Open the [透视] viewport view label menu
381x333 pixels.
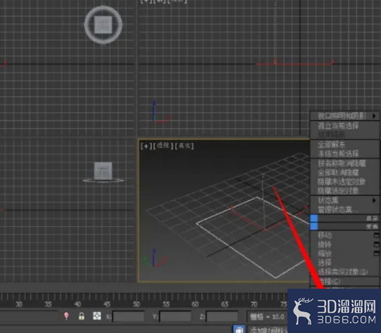click(163, 146)
